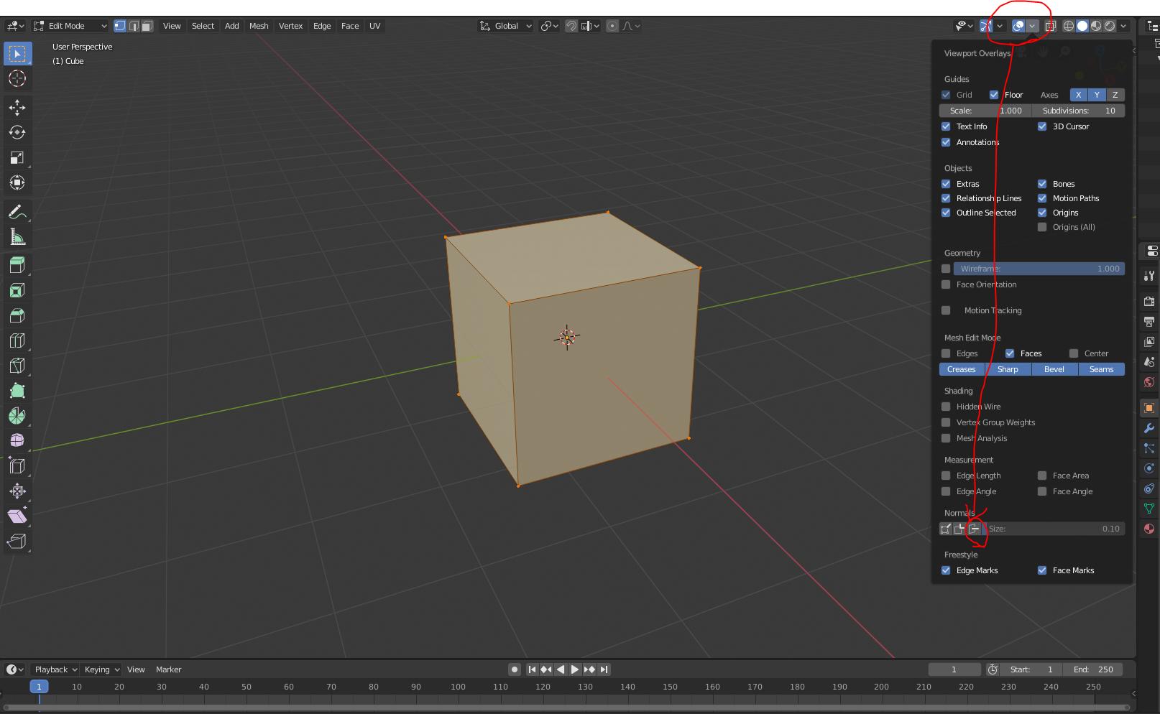The width and height of the screenshot is (1160, 714).
Task: Disable the 3D Cursor overlay checkbox
Action: 1042,126
